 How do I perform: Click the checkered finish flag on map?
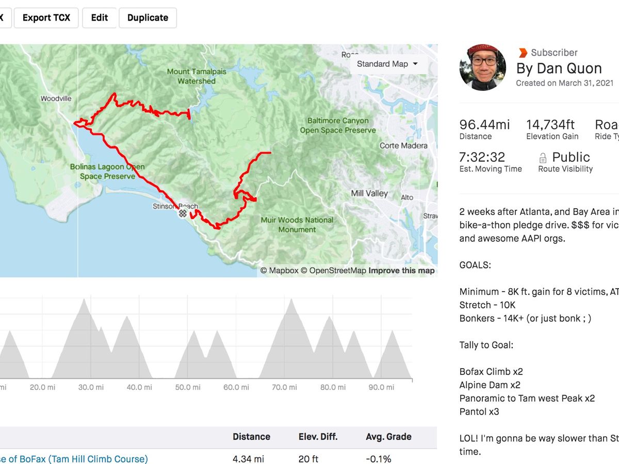click(x=182, y=213)
